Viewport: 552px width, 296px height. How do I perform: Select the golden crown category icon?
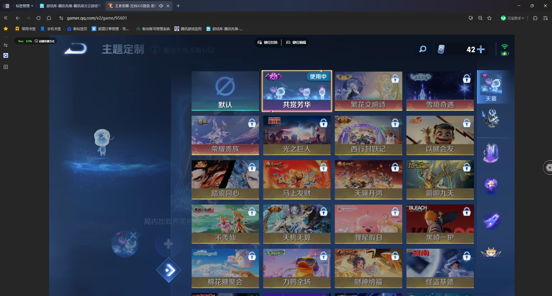[491, 252]
